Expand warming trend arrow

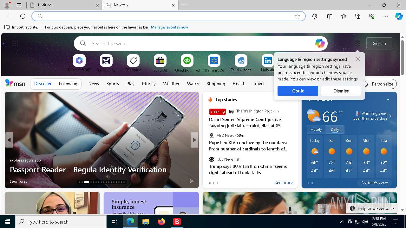pyautogui.click(x=390, y=116)
